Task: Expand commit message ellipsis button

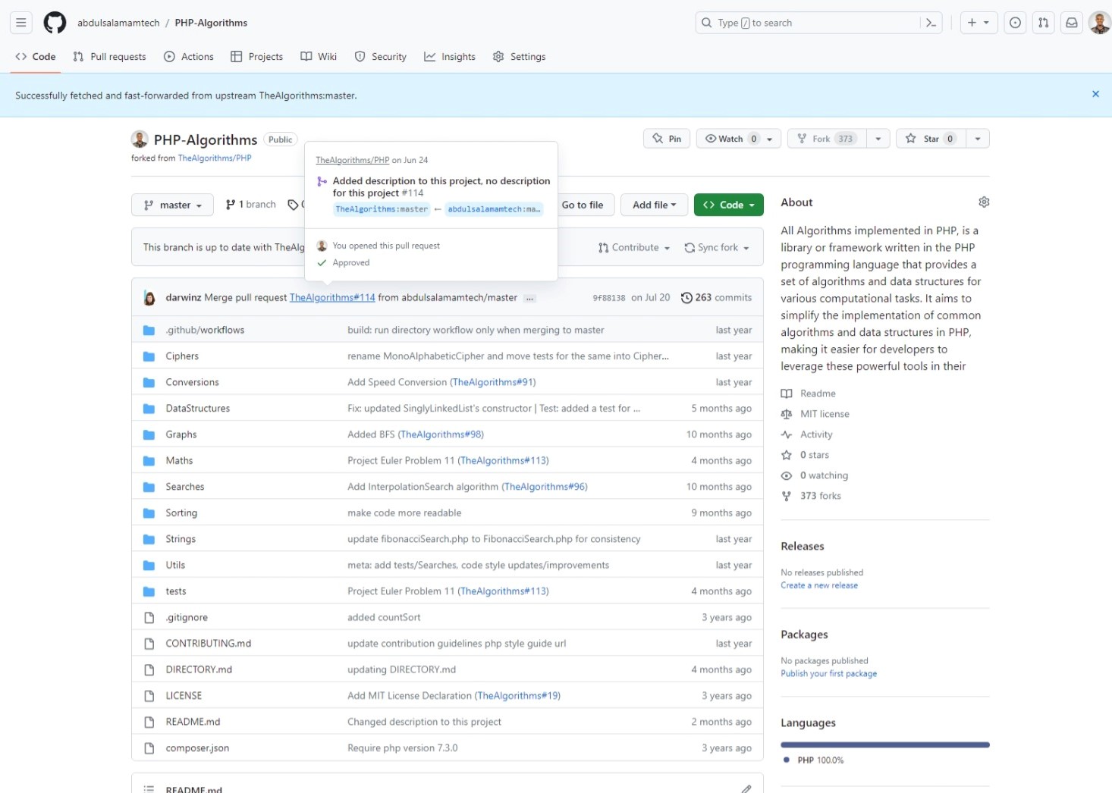Action: [529, 298]
